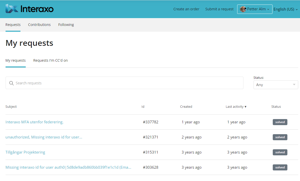The image size is (300, 181).
Task: Open the Status filter dropdown
Action: click(x=276, y=85)
